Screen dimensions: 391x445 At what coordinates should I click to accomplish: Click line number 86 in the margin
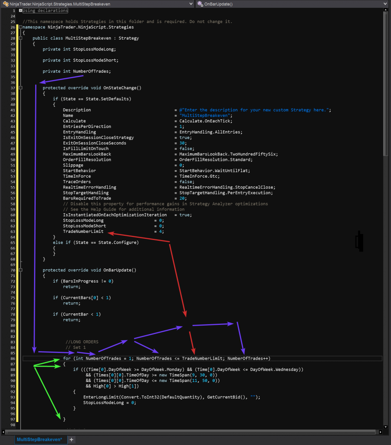click(12, 358)
